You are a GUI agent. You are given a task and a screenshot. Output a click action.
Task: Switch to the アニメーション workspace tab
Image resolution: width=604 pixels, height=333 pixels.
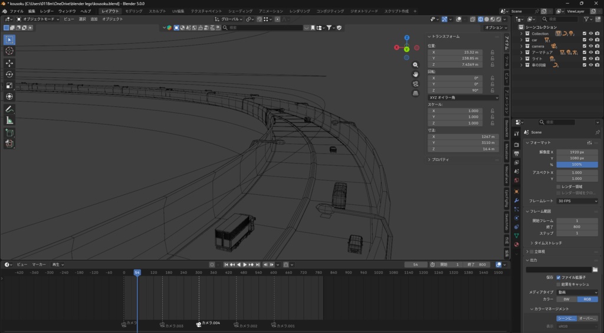[271, 11]
